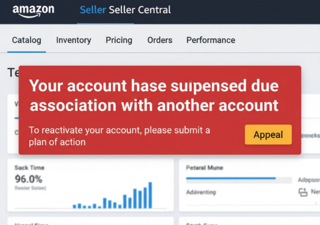The height and width of the screenshot is (225, 320).
Task: Switch to the Pricing tab
Action: point(119,40)
